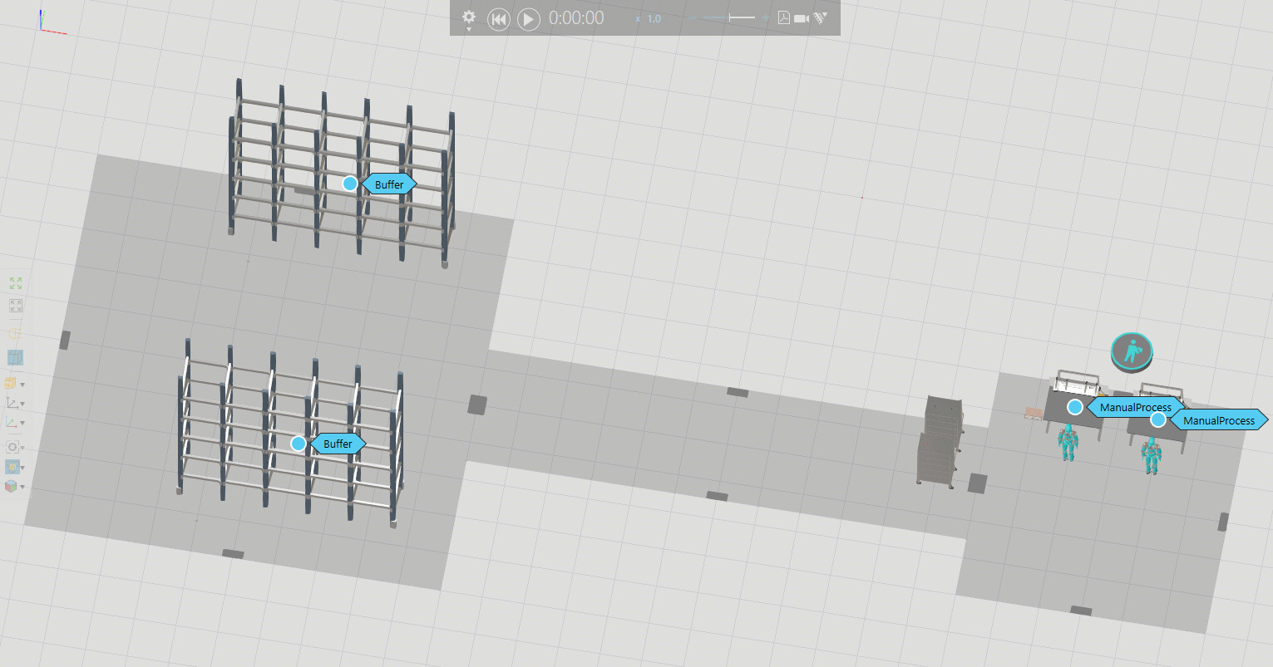Select the left ManualProcess label

[x=1134, y=408]
